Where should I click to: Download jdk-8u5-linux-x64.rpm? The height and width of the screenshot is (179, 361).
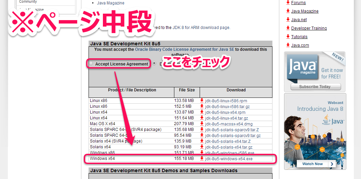[225, 113]
